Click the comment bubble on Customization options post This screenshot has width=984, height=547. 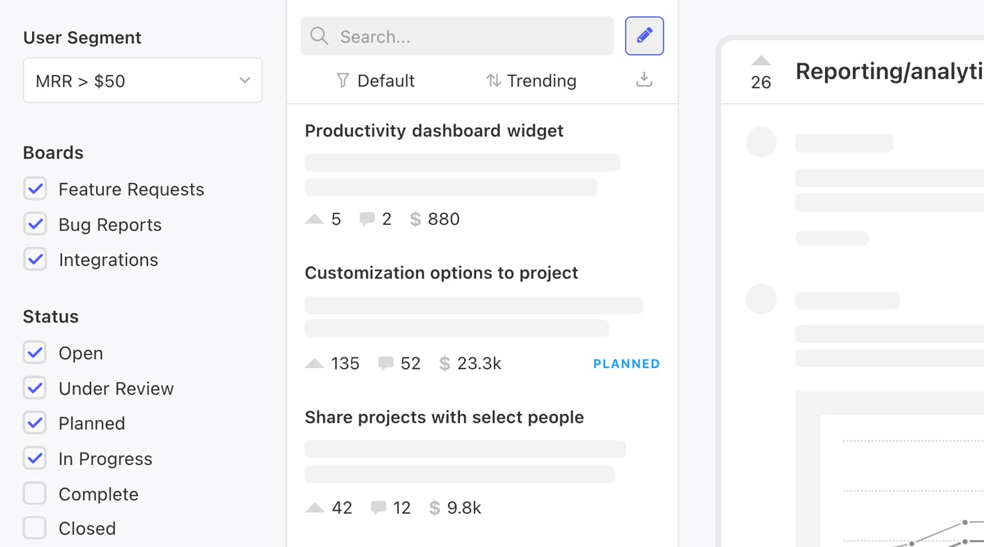pyautogui.click(x=386, y=363)
